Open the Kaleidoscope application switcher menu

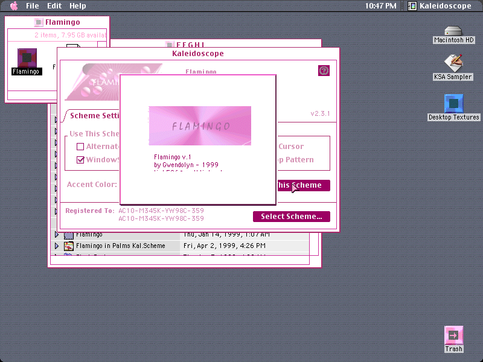(x=440, y=6)
